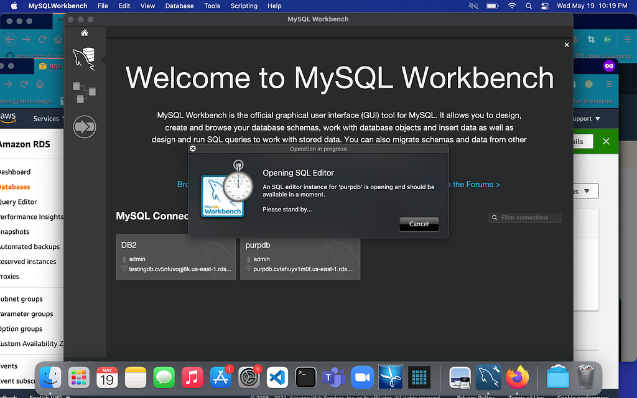Open Calendar from the Dock
637x398 pixels.
point(107,377)
